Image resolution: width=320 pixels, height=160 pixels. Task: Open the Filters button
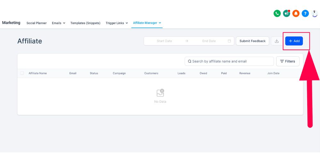tap(287, 61)
